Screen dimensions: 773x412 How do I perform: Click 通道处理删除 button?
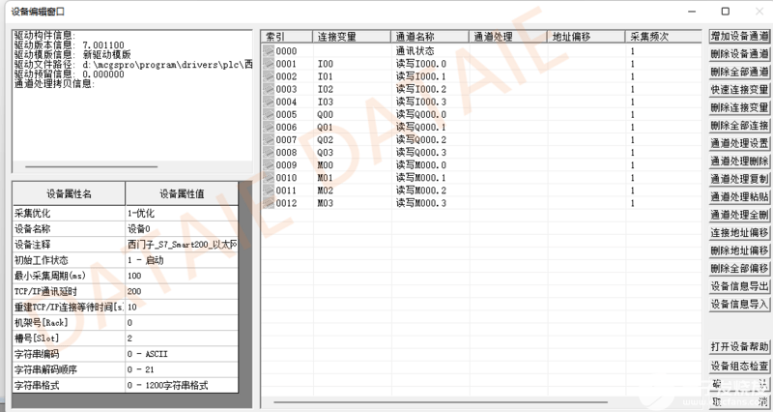[739, 161]
